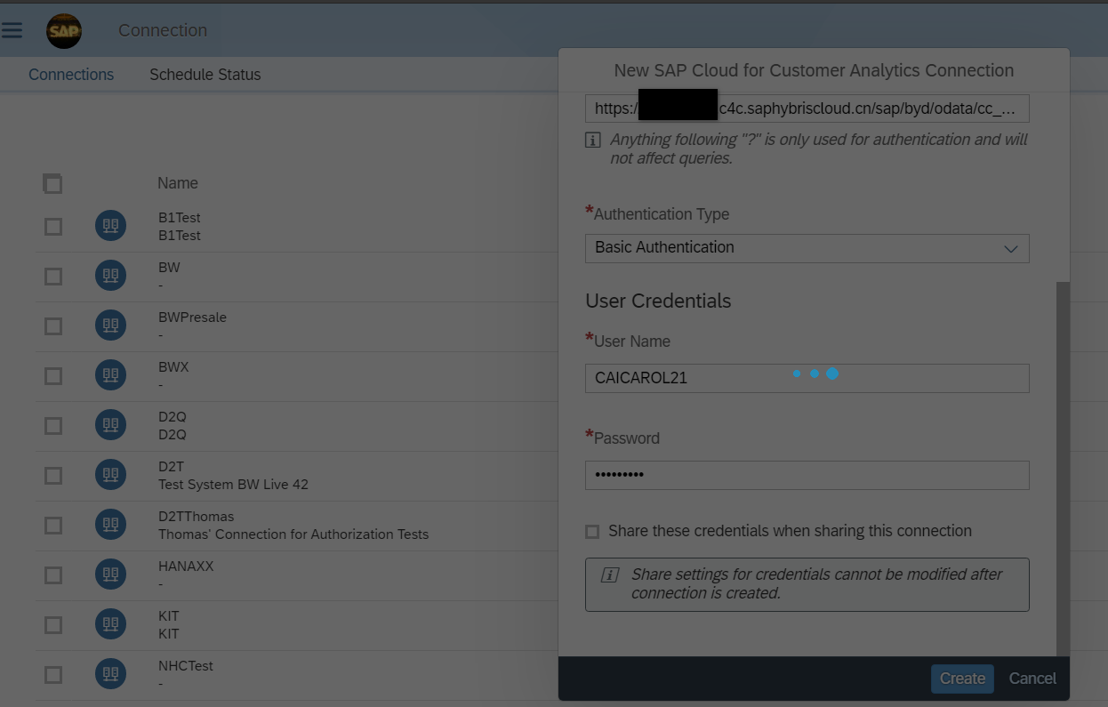The image size is (1108, 707).
Task: Click 'Test System BW Live 42' description
Action: point(233,485)
